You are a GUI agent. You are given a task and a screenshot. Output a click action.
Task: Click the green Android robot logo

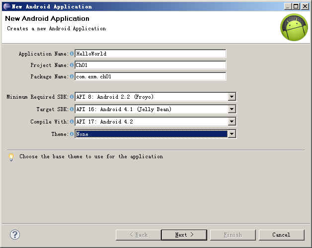point(294,27)
